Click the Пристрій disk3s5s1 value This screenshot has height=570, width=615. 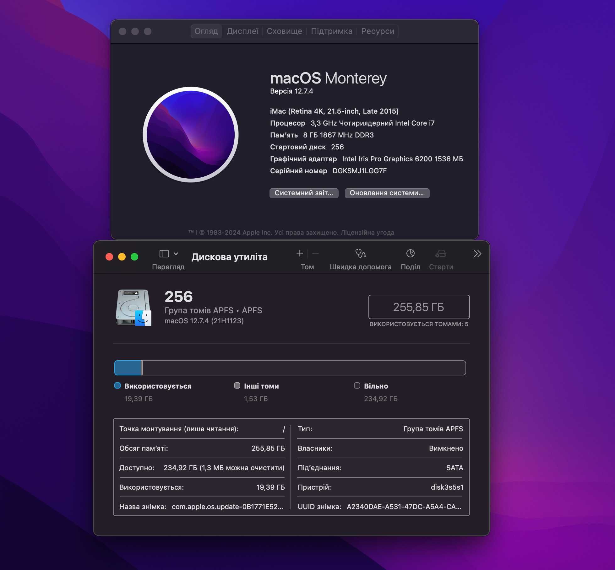click(x=447, y=487)
